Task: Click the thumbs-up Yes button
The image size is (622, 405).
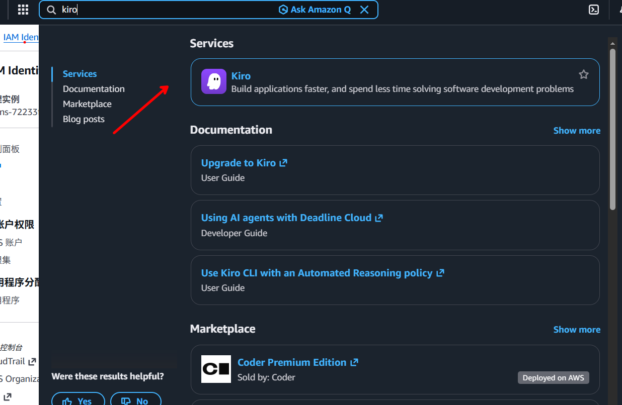Action: point(78,400)
